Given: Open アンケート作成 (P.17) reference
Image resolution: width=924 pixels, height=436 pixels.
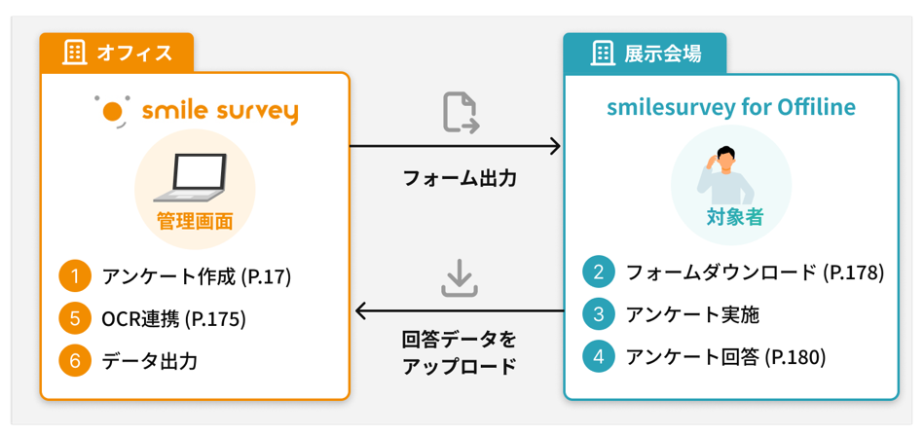Looking at the screenshot, I should pos(197,276).
